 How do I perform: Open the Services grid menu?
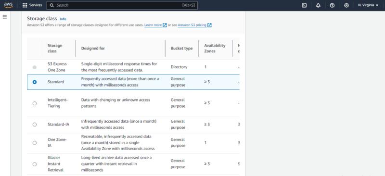pyautogui.click(x=25, y=5)
